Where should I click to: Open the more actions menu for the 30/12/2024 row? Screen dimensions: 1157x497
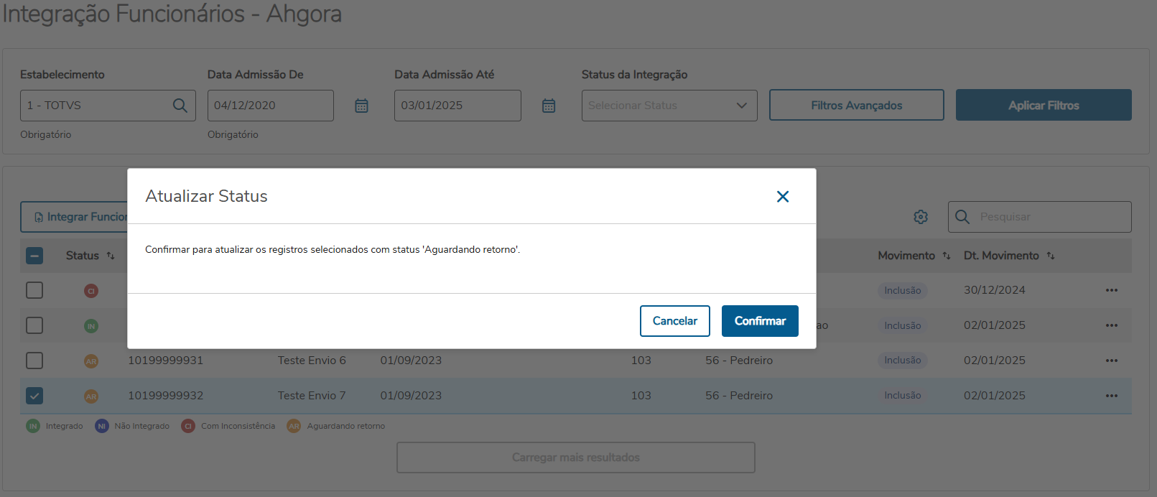coord(1111,290)
